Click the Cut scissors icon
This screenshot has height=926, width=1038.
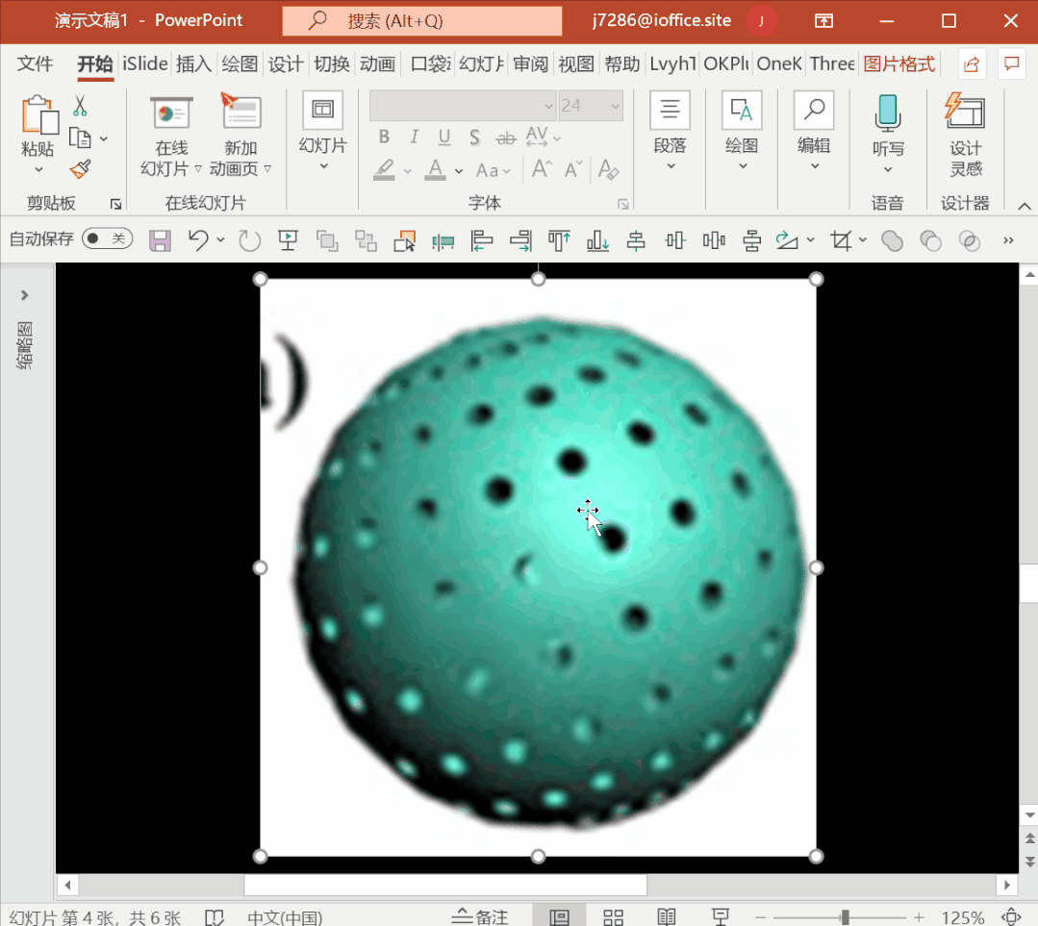pos(80,106)
